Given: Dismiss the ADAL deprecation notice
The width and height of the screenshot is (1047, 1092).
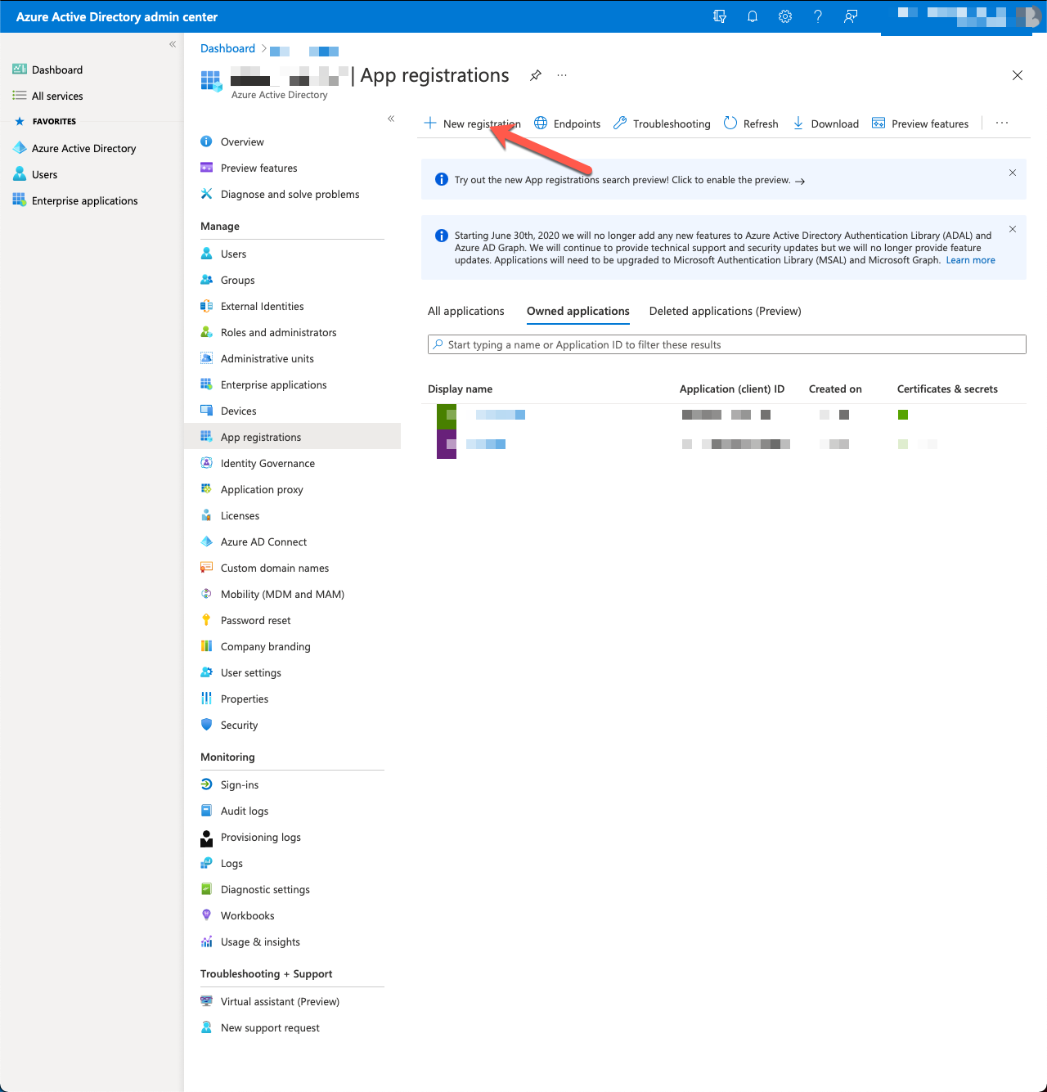Looking at the screenshot, I should pyautogui.click(x=1013, y=229).
